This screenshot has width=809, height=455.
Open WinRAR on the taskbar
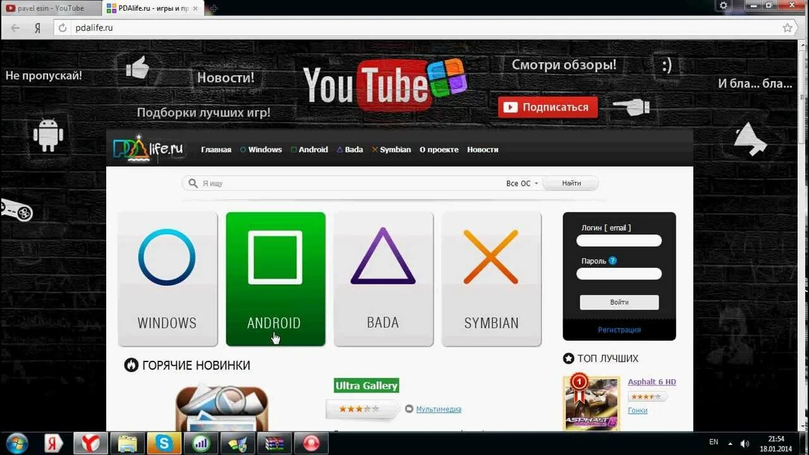[x=274, y=443]
